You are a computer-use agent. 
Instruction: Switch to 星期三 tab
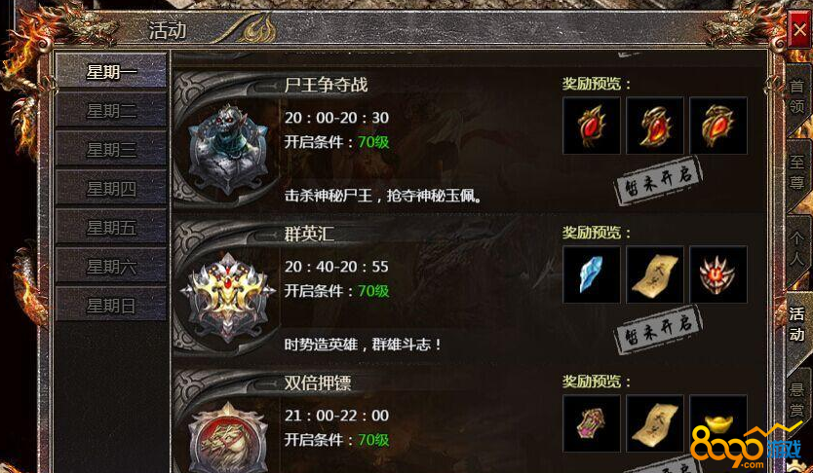coord(111,149)
